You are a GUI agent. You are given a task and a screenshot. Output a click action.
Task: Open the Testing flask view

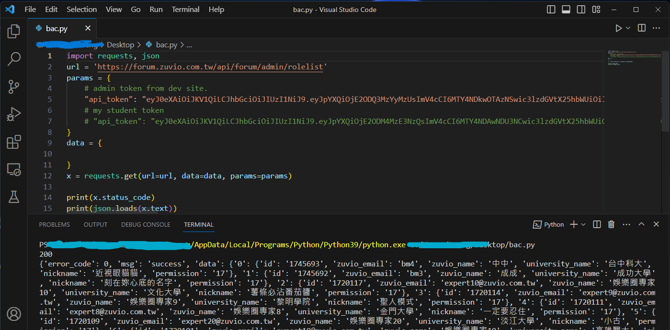[14, 197]
